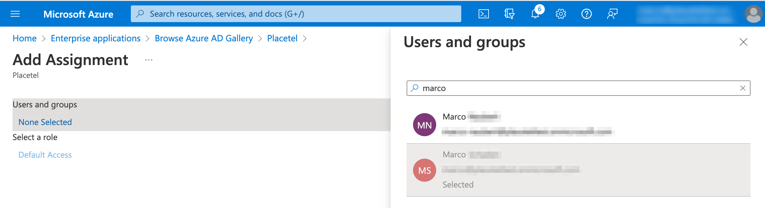Go to the Home breadcrumb
Screen dimensions: 765x208
point(24,38)
